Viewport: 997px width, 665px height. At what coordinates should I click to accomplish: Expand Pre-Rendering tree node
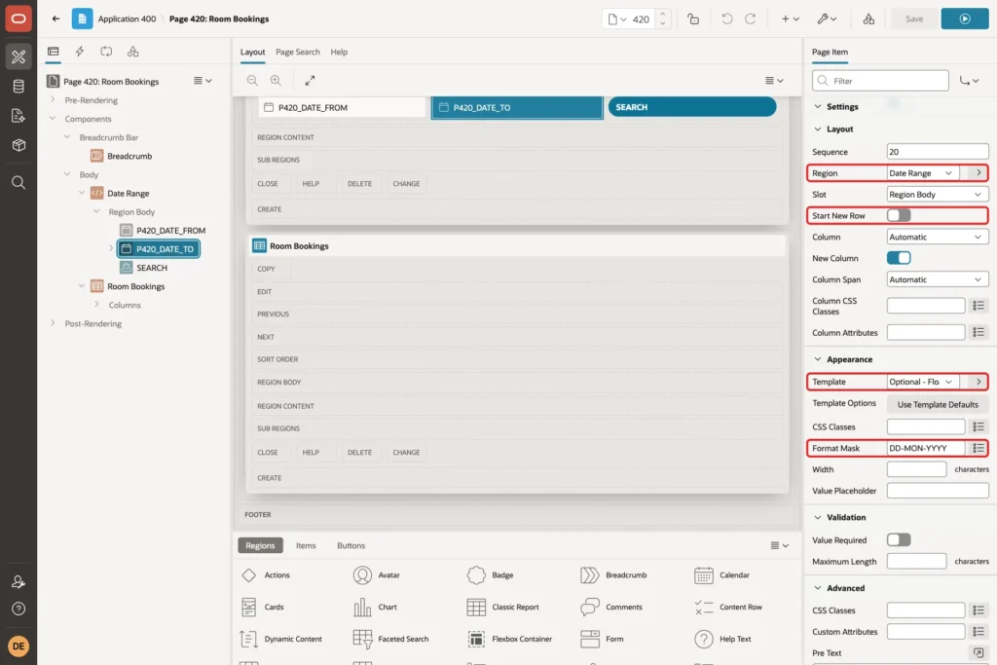coord(53,100)
